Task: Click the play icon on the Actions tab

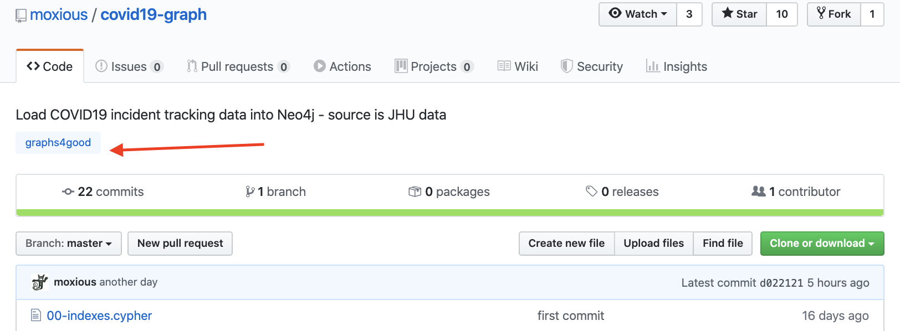Action: pyautogui.click(x=319, y=66)
